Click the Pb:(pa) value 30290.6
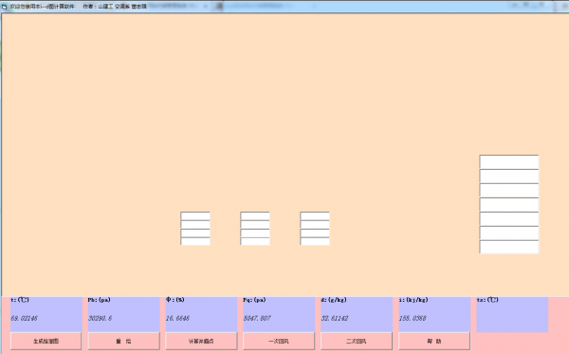This screenshot has height=354, width=569. pyautogui.click(x=101, y=319)
